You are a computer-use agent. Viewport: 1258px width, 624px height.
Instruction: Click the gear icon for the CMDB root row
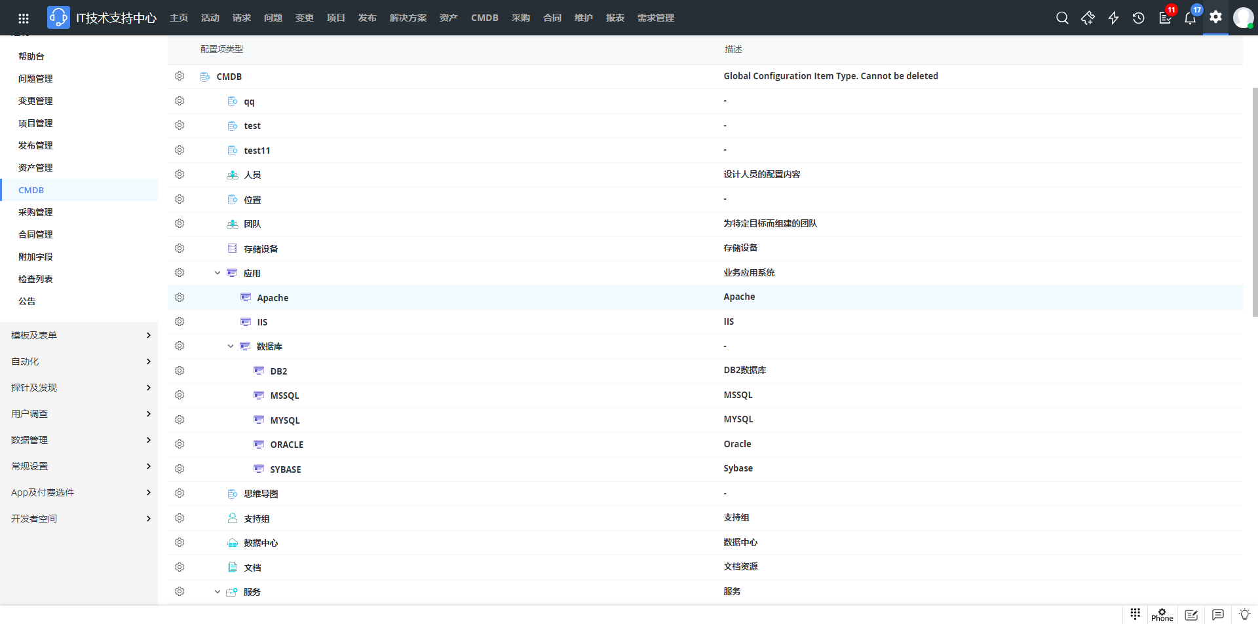point(180,77)
